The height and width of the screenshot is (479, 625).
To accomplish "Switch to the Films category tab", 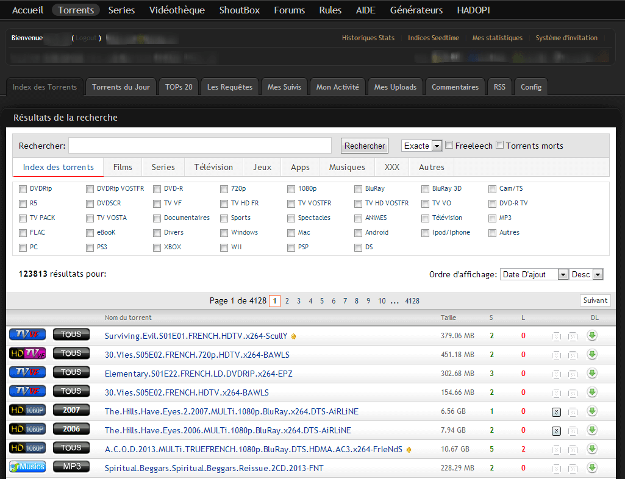I will pyautogui.click(x=123, y=167).
